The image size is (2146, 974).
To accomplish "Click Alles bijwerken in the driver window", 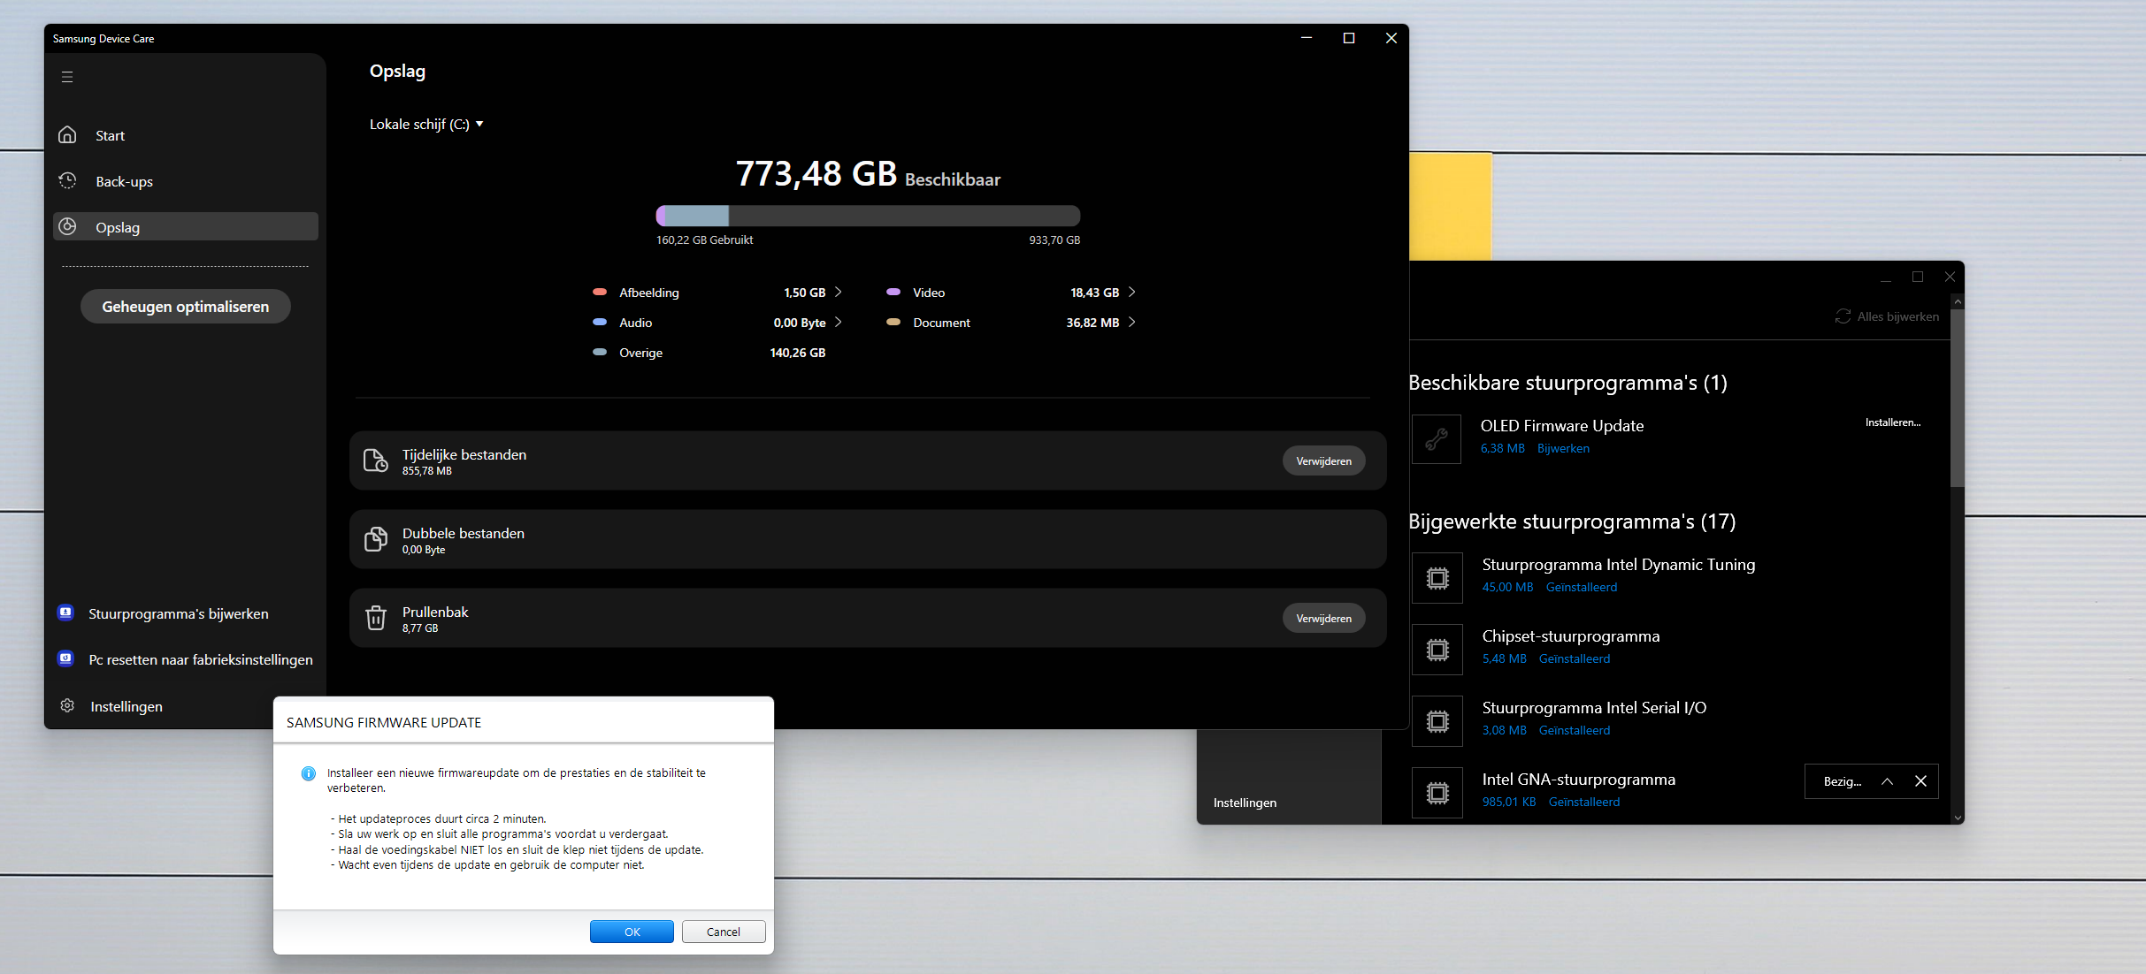I will [x=1897, y=316].
